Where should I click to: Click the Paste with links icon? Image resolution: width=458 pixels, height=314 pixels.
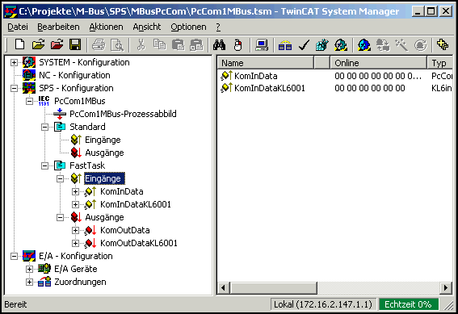coord(196,45)
